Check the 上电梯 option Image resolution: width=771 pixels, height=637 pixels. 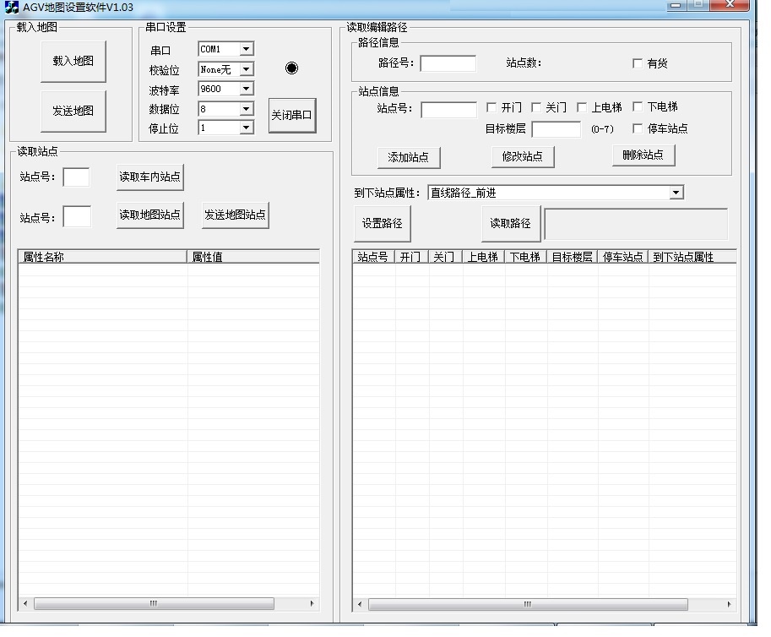coord(582,107)
